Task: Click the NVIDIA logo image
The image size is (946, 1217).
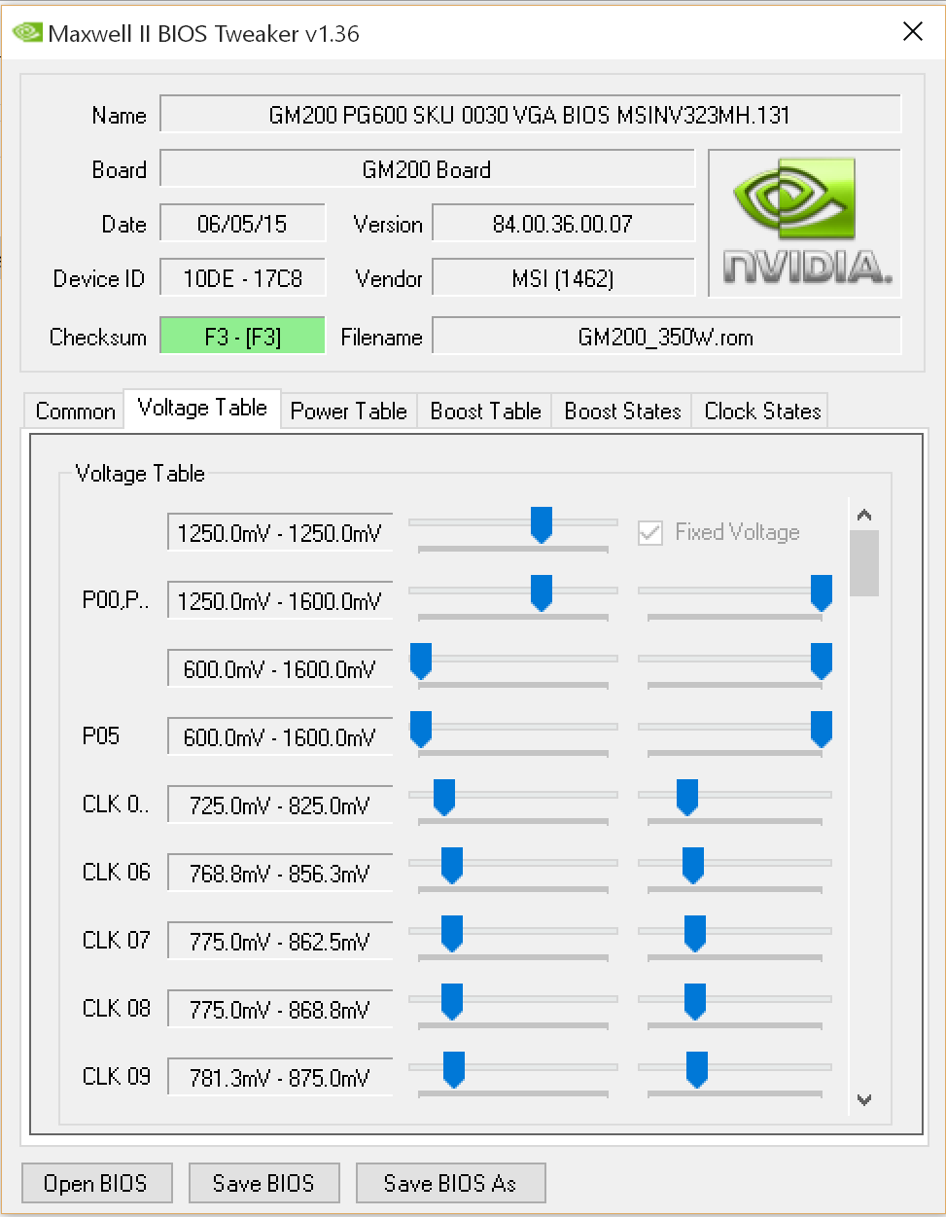Action: point(805,223)
